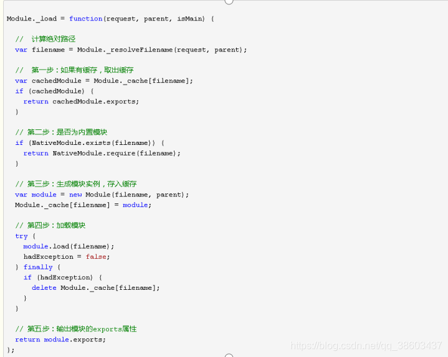Viewport: 448px width, 357px height.
Task: Select the comment '// 第五步：输出模块的exports属性'
Action: [x=76, y=329]
